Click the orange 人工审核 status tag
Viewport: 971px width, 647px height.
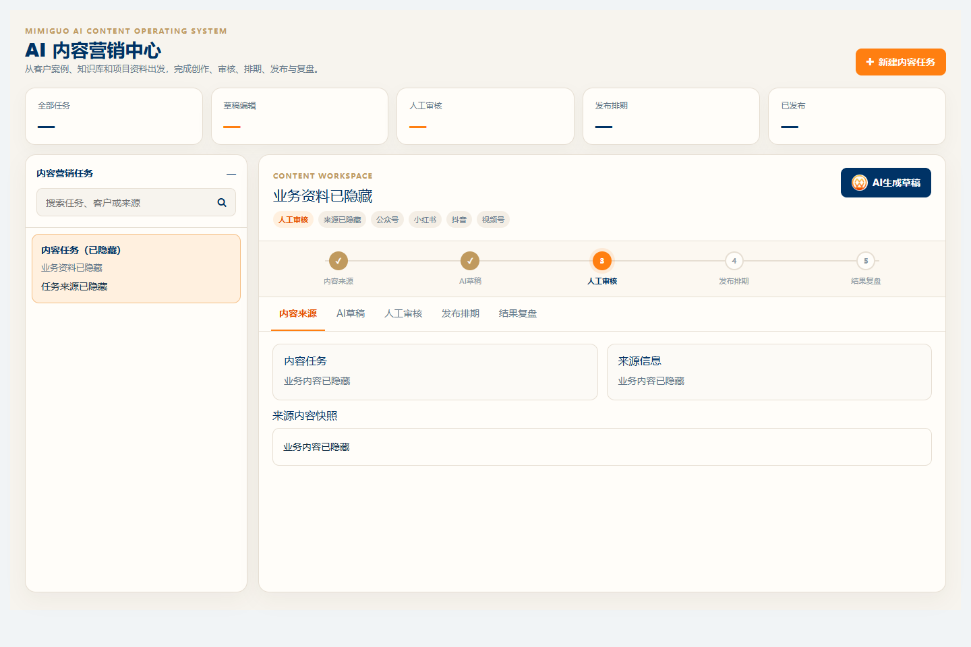pyautogui.click(x=293, y=220)
